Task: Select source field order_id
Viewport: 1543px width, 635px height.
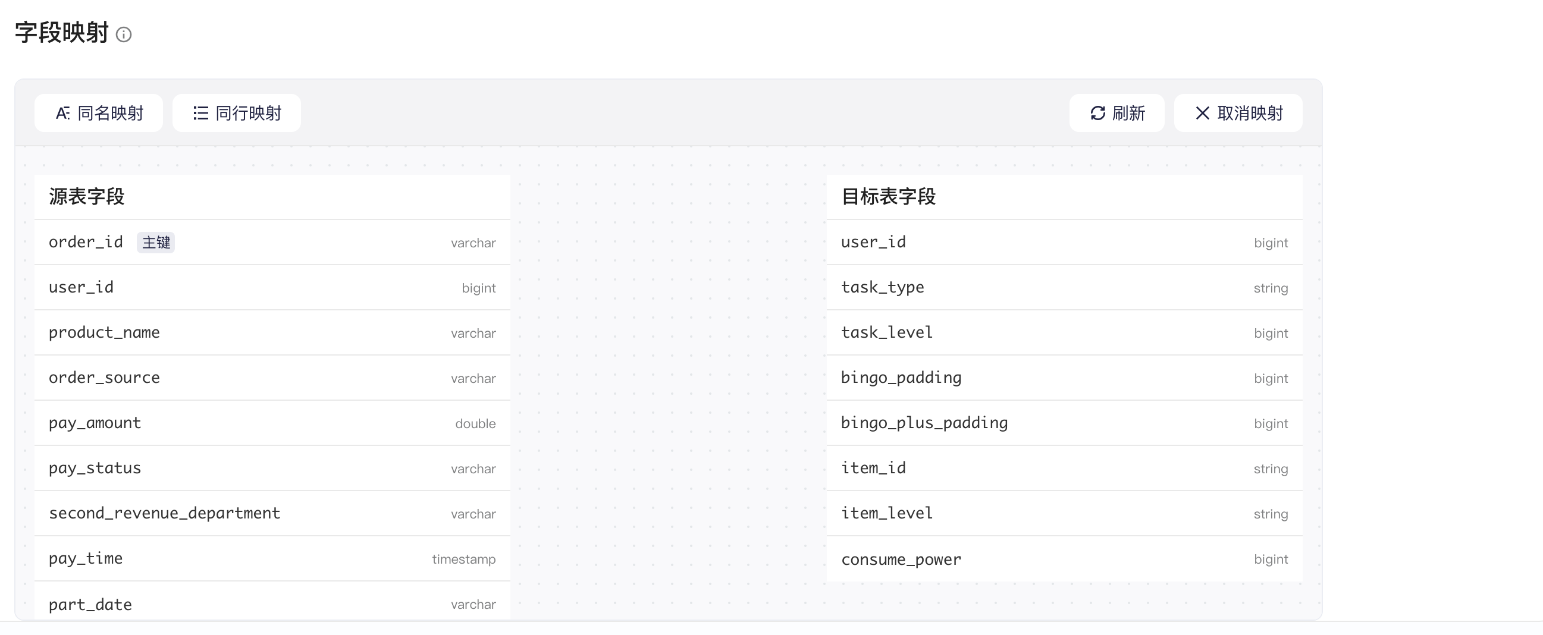Action: pos(272,243)
